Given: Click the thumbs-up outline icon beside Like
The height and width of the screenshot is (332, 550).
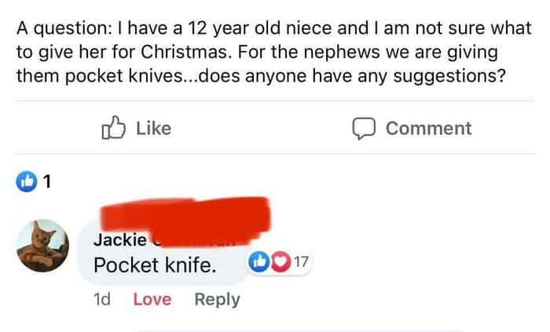Looking at the screenshot, I should (113, 128).
